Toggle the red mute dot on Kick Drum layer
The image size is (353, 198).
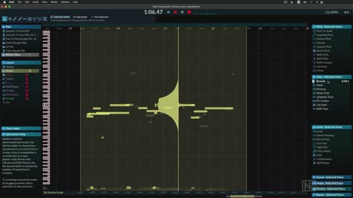coord(27,87)
